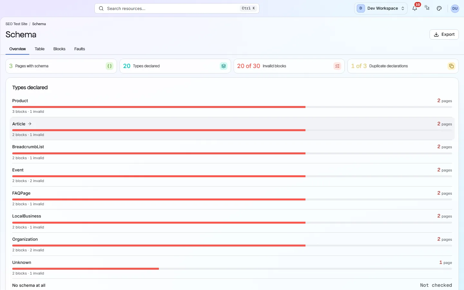Select the Unknown type label
Image resolution: width=464 pixels, height=290 pixels.
[x=22, y=263]
